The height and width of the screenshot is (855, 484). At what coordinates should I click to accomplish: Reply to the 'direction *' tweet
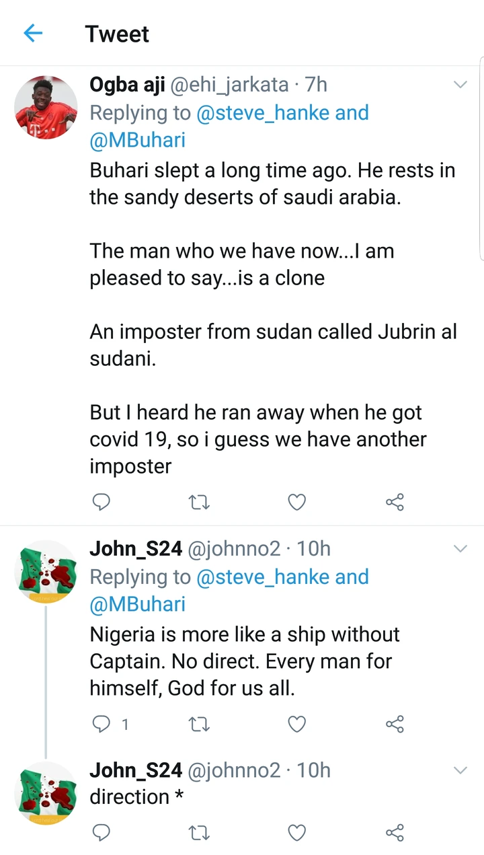pos(101,833)
